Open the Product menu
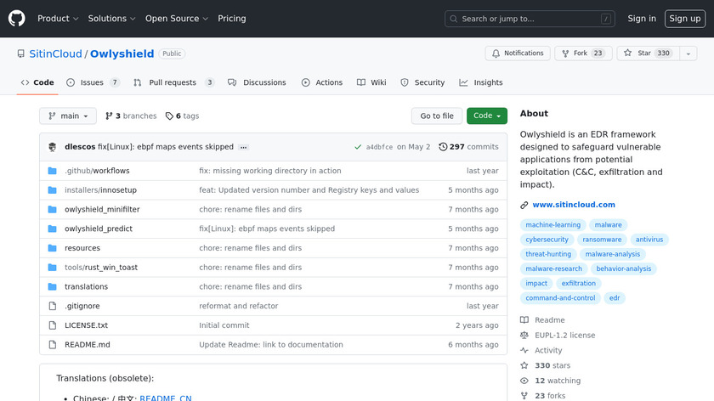The image size is (714, 401). click(58, 19)
